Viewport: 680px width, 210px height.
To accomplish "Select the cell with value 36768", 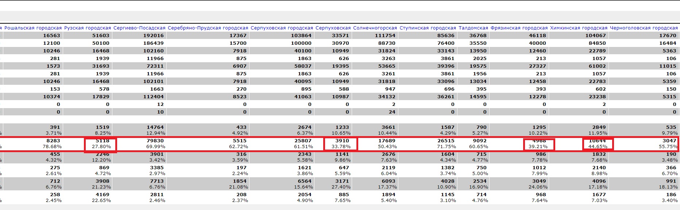I will pos(473,35).
